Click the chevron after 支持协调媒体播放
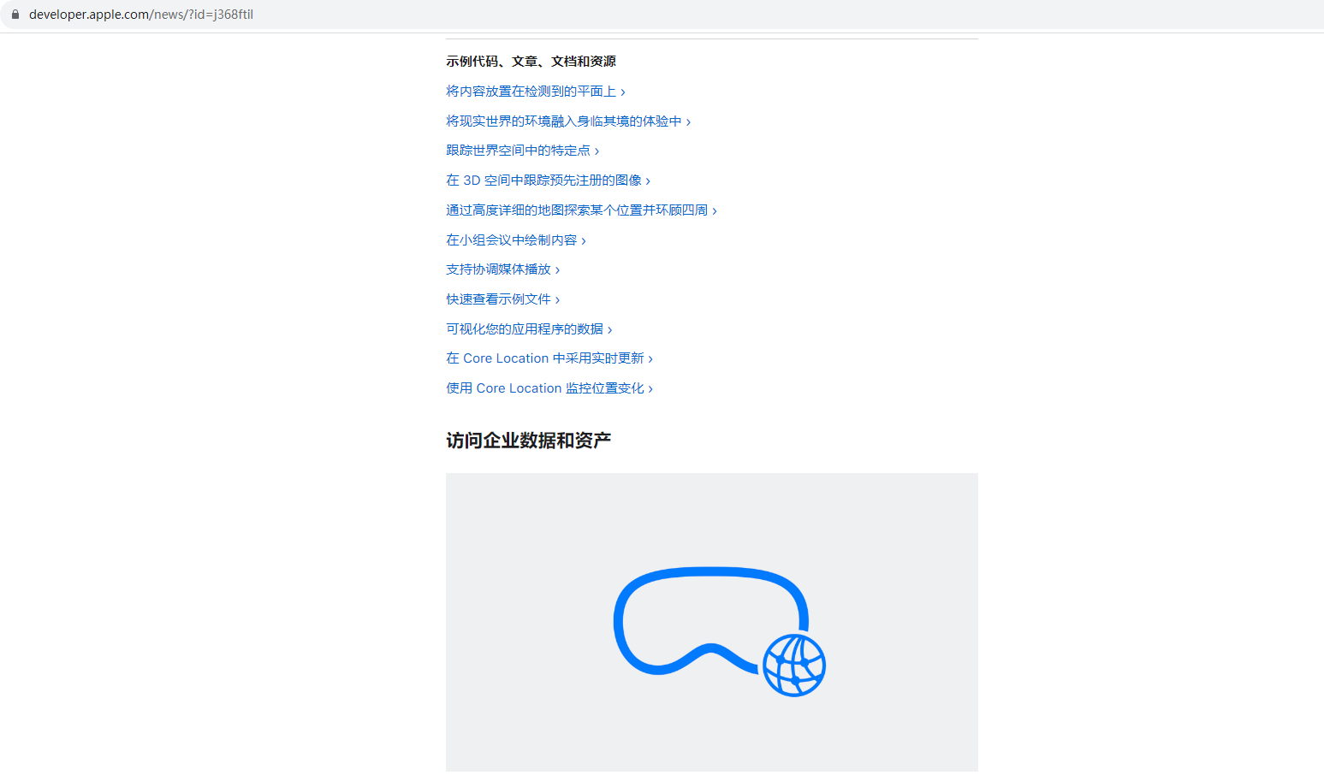Screen dimensions: 1324x781 [558, 270]
